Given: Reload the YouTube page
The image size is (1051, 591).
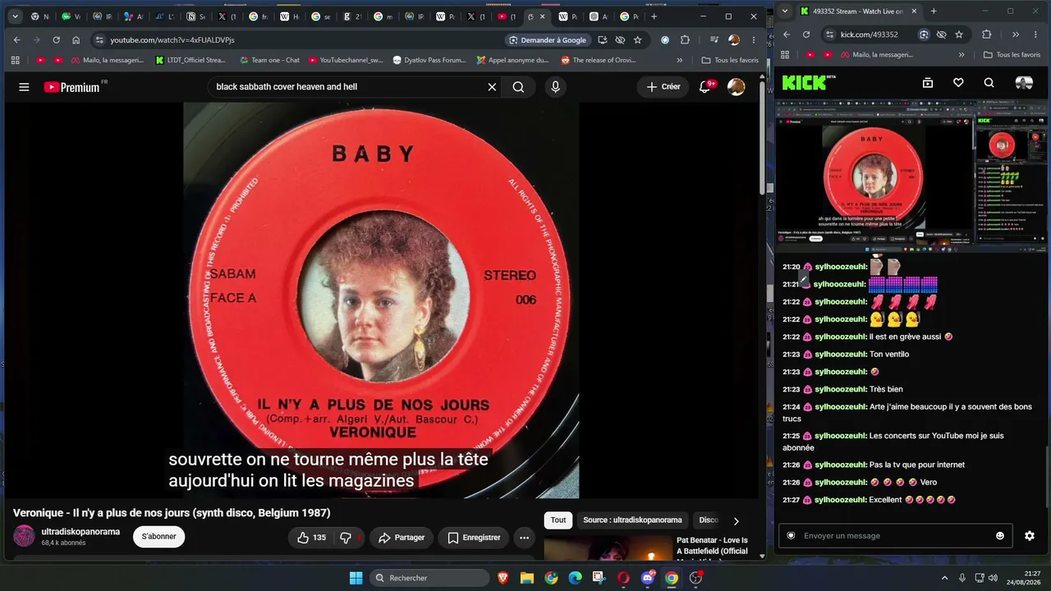Looking at the screenshot, I should point(56,39).
